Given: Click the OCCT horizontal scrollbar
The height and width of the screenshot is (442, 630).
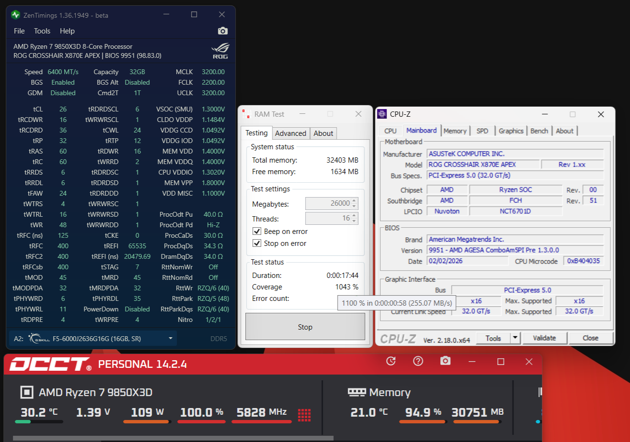Looking at the screenshot, I should click(173, 438).
